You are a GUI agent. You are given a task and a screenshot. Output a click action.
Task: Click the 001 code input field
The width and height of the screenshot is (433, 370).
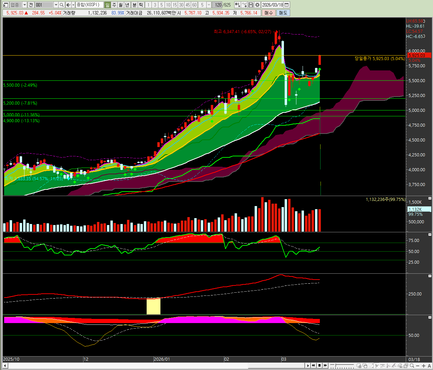click(x=45, y=5)
